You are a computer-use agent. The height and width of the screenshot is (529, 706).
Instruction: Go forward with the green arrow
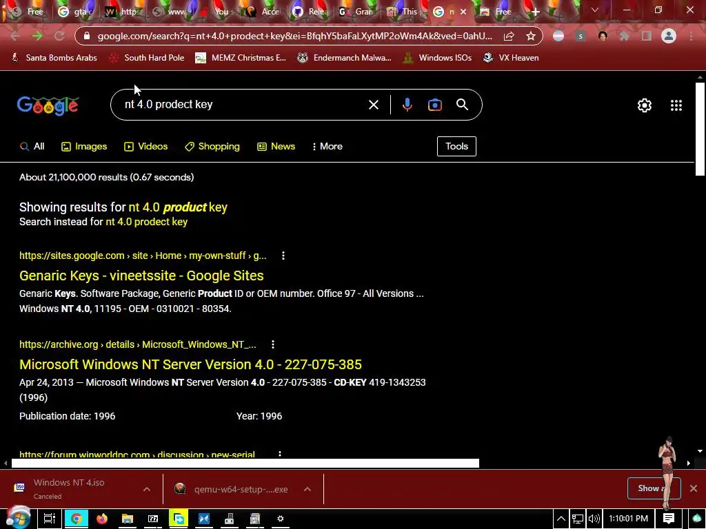pos(37,36)
